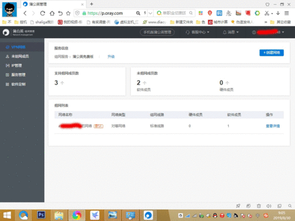Click the QQ penguin tray icon

[x=215, y=216]
